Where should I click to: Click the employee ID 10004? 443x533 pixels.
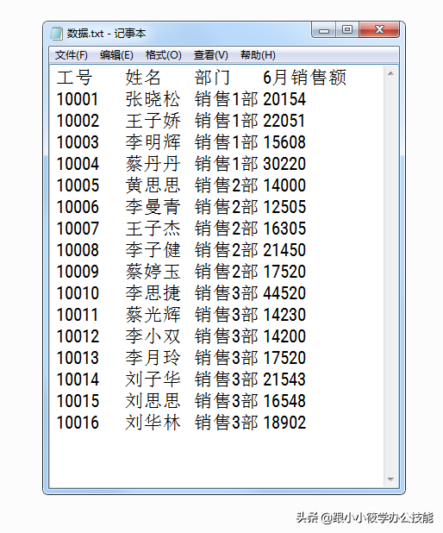[78, 164]
